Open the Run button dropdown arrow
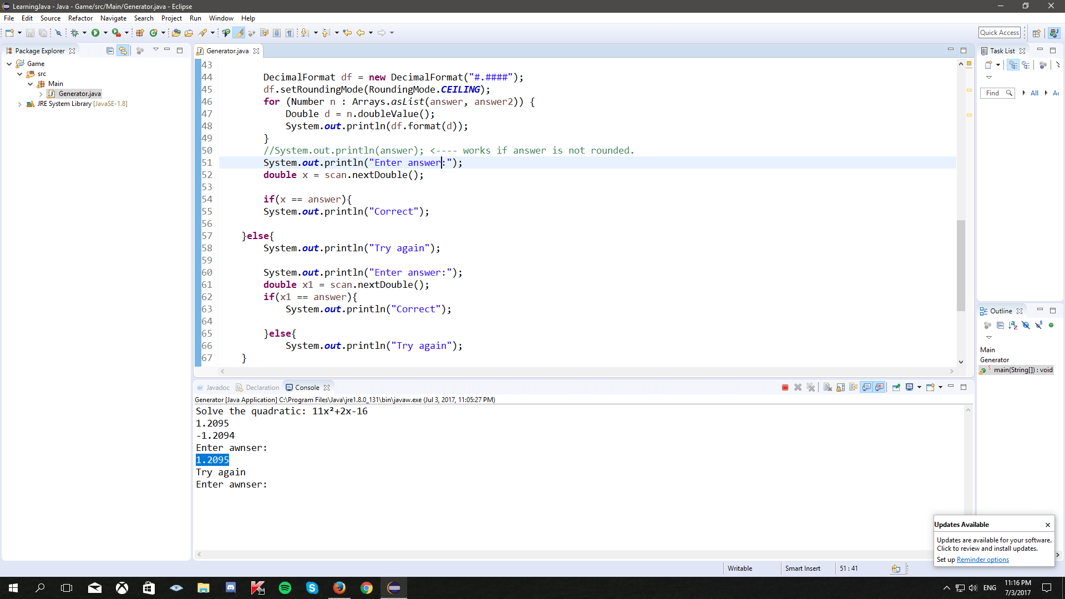The image size is (1065, 599). coord(105,33)
